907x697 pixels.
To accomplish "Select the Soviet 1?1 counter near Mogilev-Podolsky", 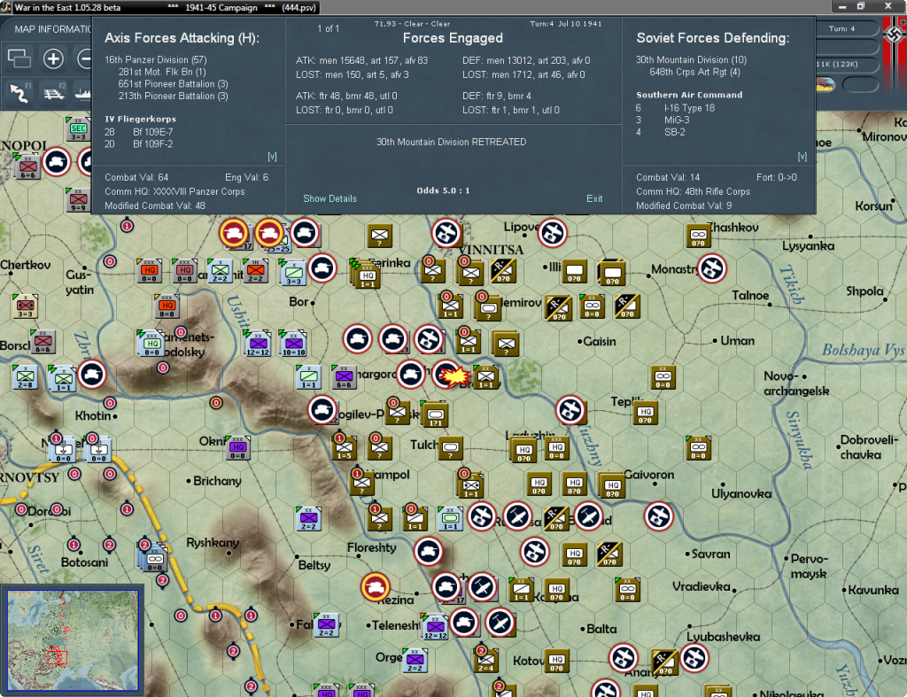I will point(436,414).
